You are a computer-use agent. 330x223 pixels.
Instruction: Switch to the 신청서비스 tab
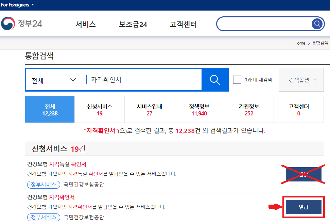pyautogui.click(x=100, y=110)
